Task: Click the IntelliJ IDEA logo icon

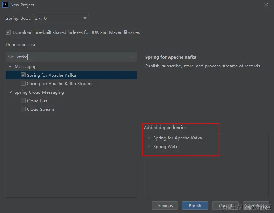Action: click(x=5, y=5)
